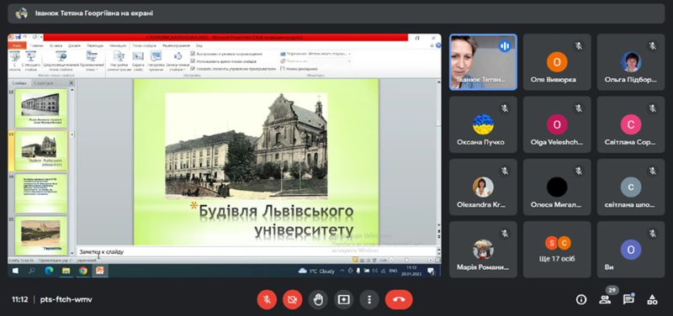The height and width of the screenshot is (316, 673).
Task: Select slide 14 thumbnail
Action: pos(41,193)
